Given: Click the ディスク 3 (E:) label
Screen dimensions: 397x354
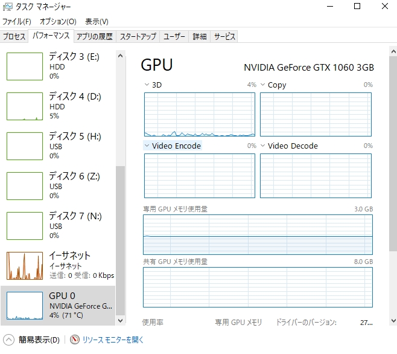Looking at the screenshot, I should click(74, 56).
